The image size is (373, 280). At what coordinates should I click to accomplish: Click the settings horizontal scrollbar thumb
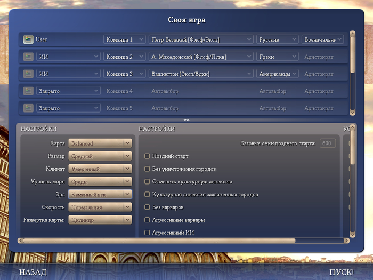pos(159,241)
